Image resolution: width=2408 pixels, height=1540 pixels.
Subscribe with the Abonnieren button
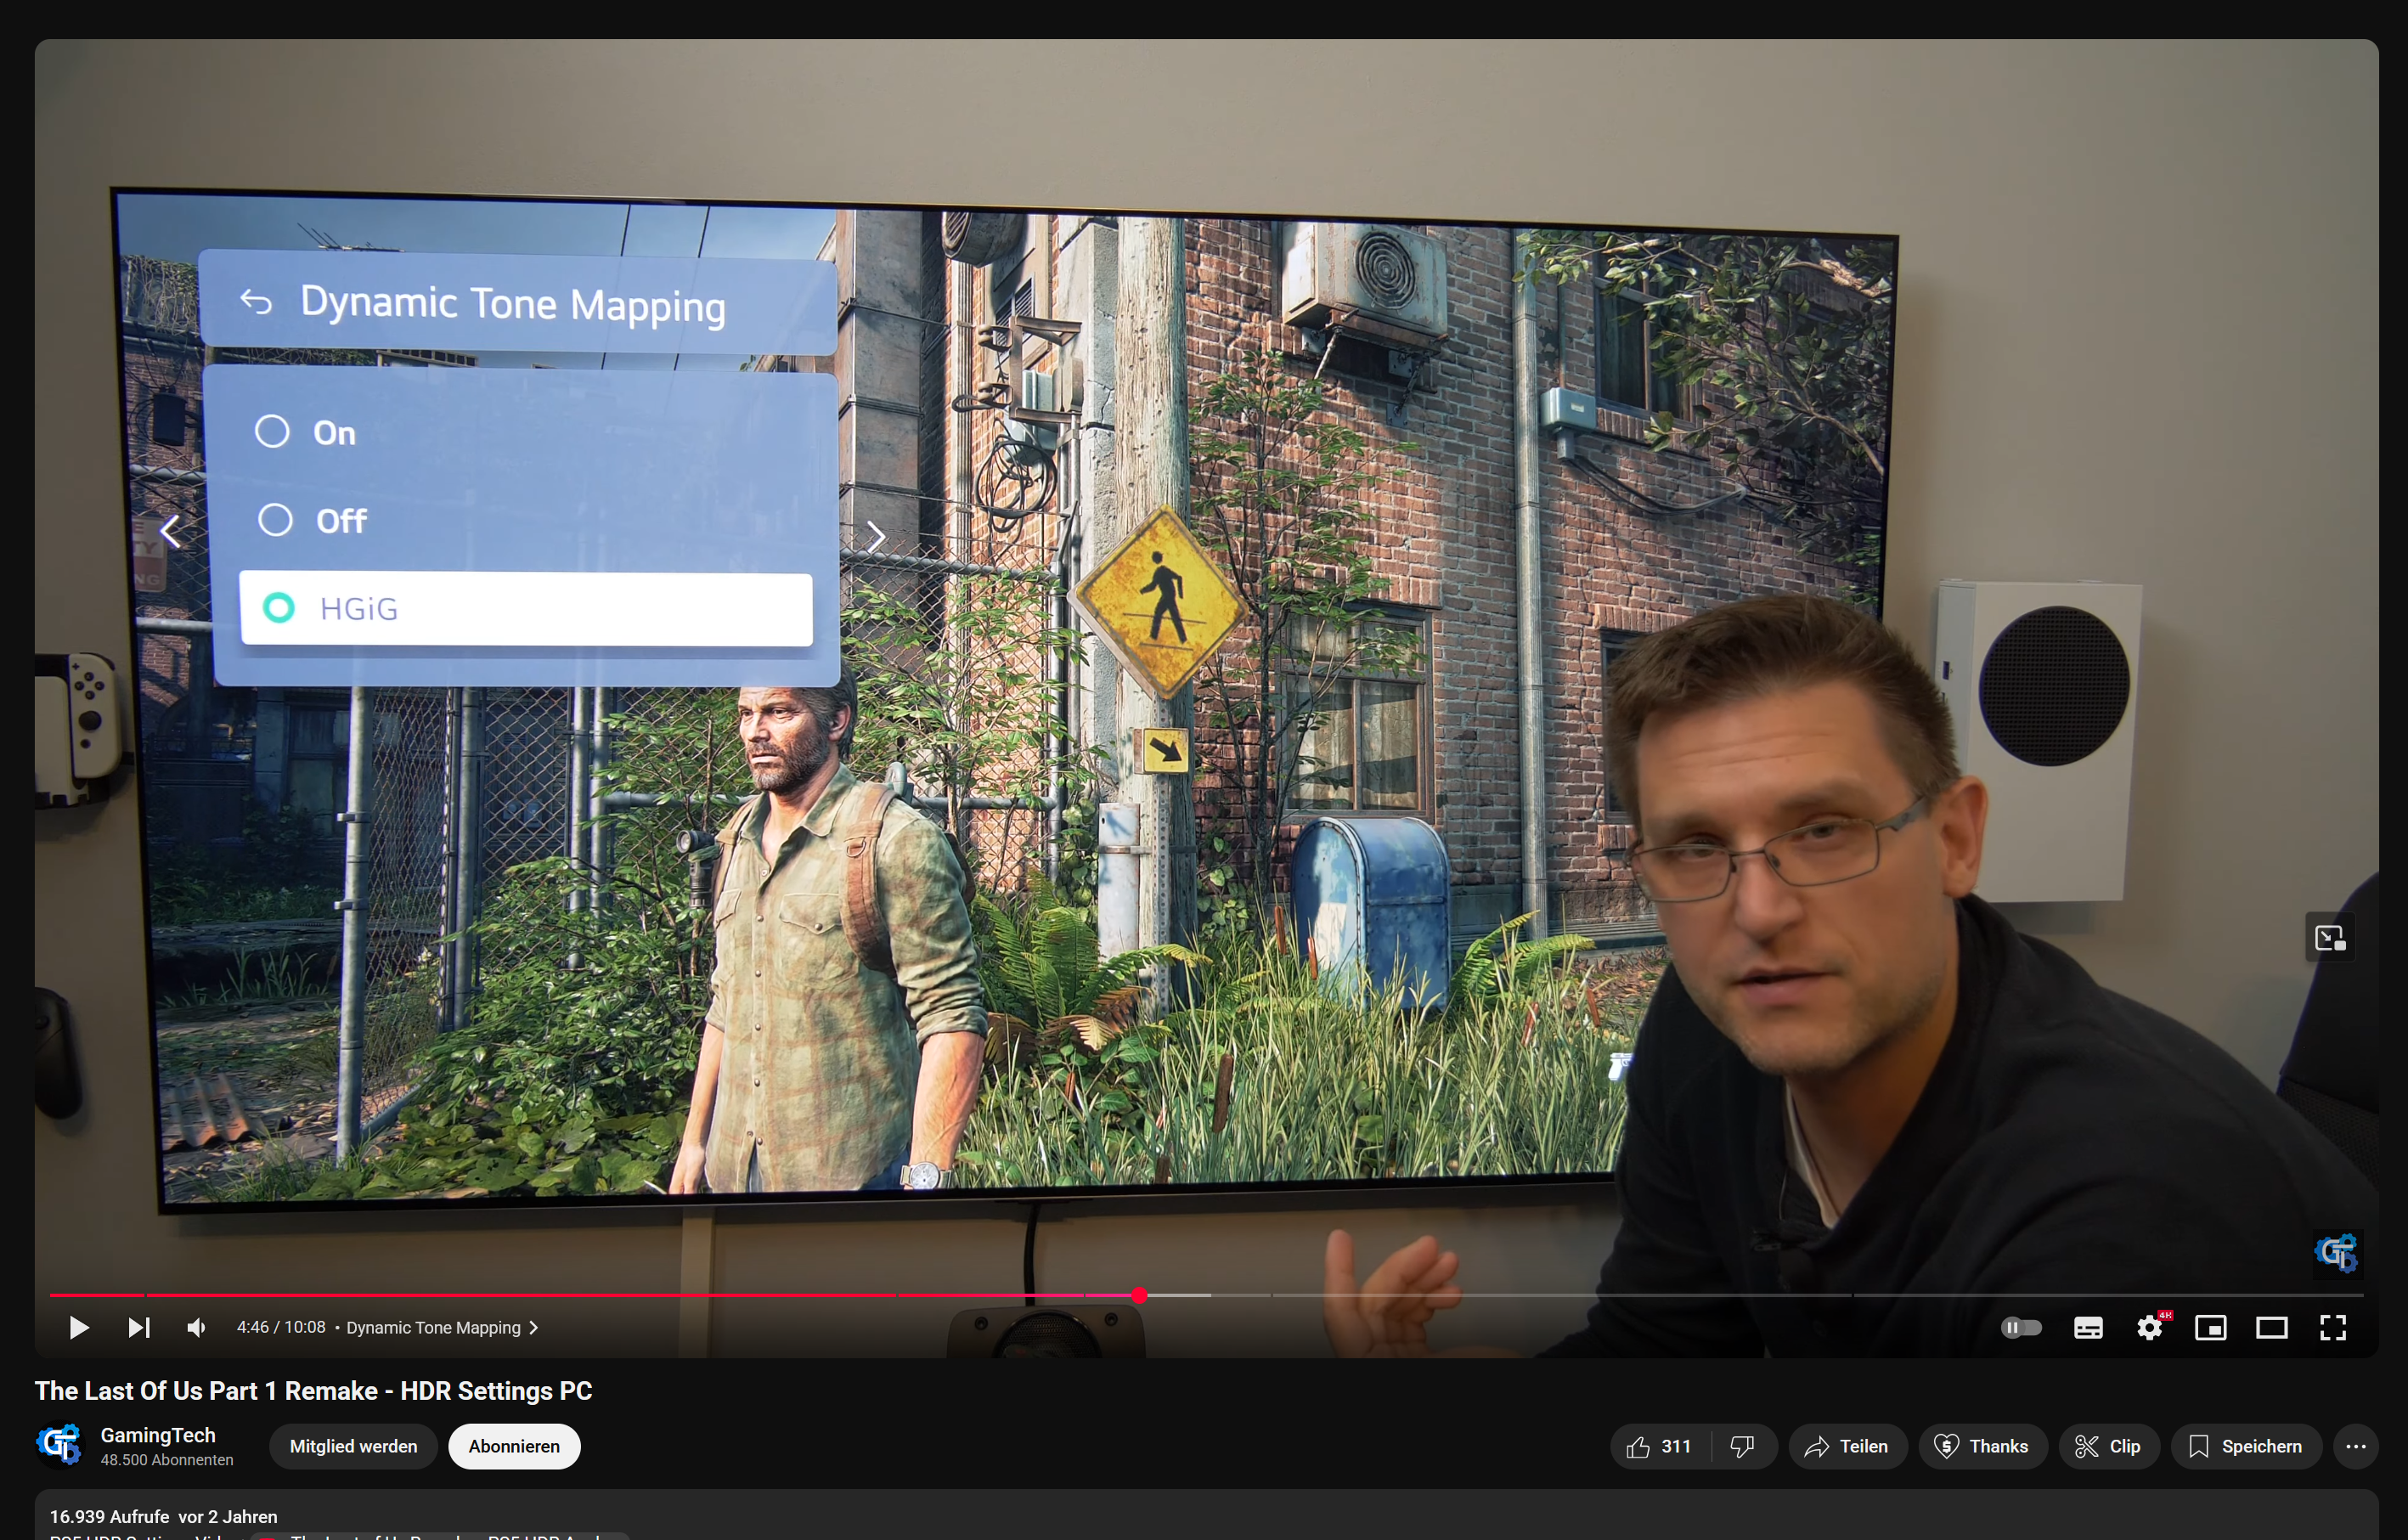click(514, 1446)
